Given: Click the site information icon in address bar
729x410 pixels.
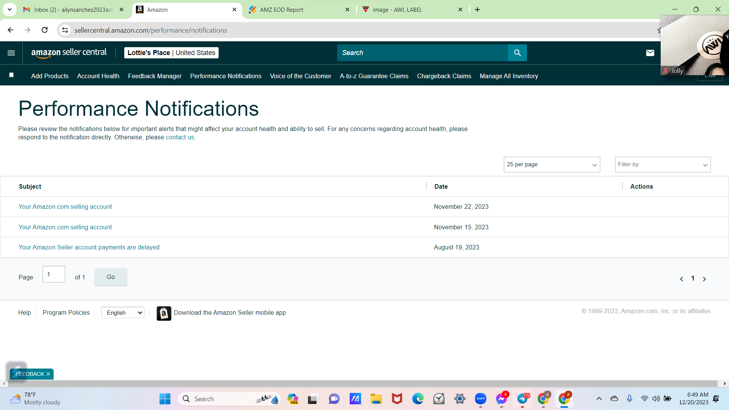Looking at the screenshot, I should click(65, 30).
